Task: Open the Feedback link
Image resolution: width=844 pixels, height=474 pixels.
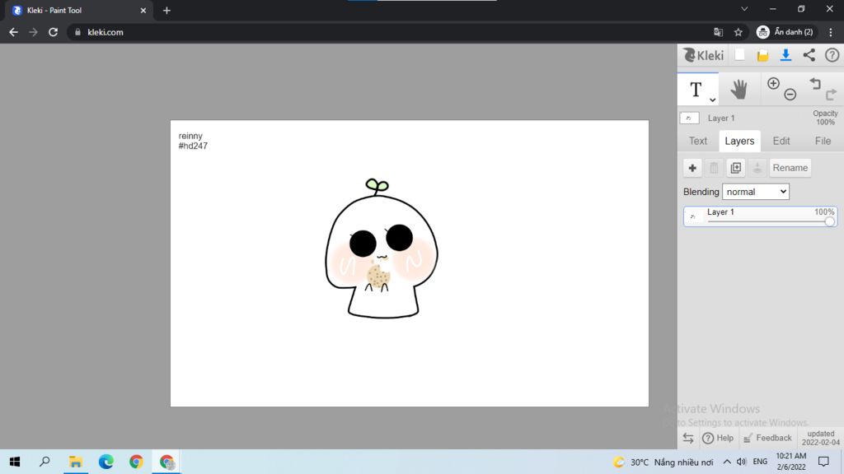Action: (767, 438)
